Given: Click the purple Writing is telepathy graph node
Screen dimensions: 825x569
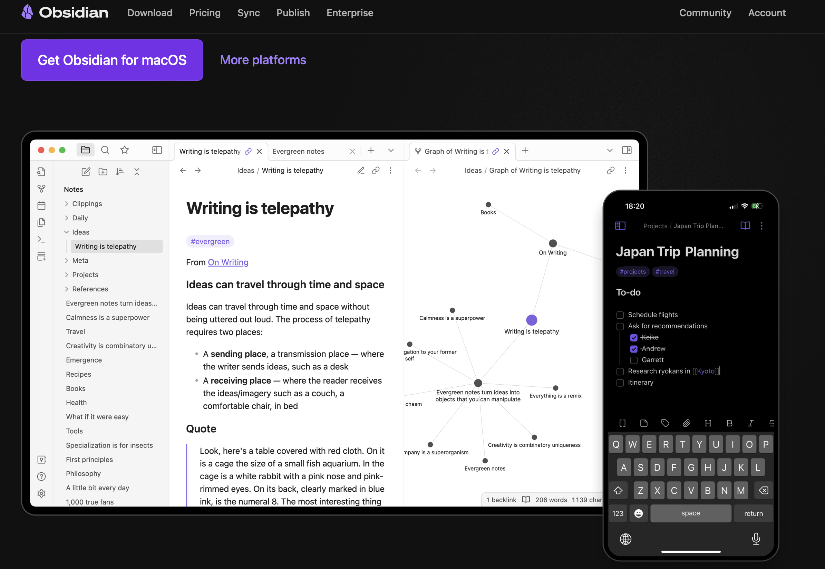Looking at the screenshot, I should click(531, 320).
